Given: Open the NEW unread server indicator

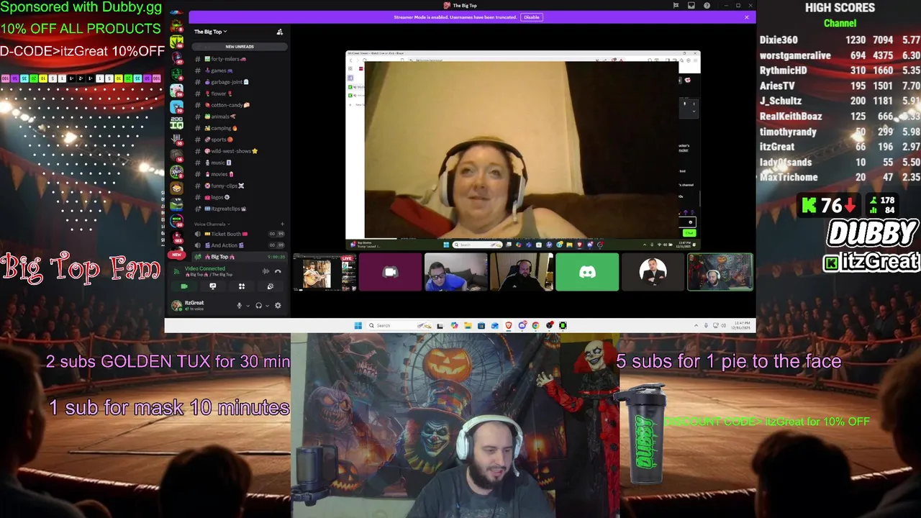Looking at the screenshot, I should pos(176,255).
